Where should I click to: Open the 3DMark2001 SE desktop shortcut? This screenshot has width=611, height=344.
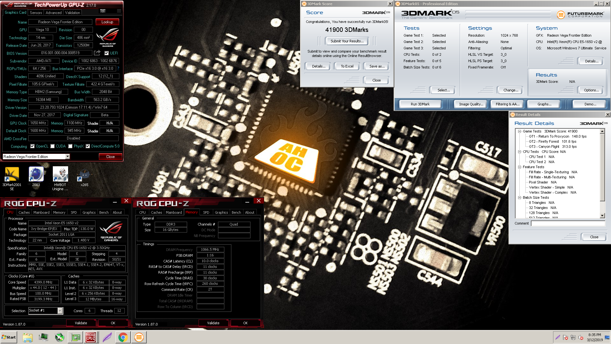click(12, 178)
